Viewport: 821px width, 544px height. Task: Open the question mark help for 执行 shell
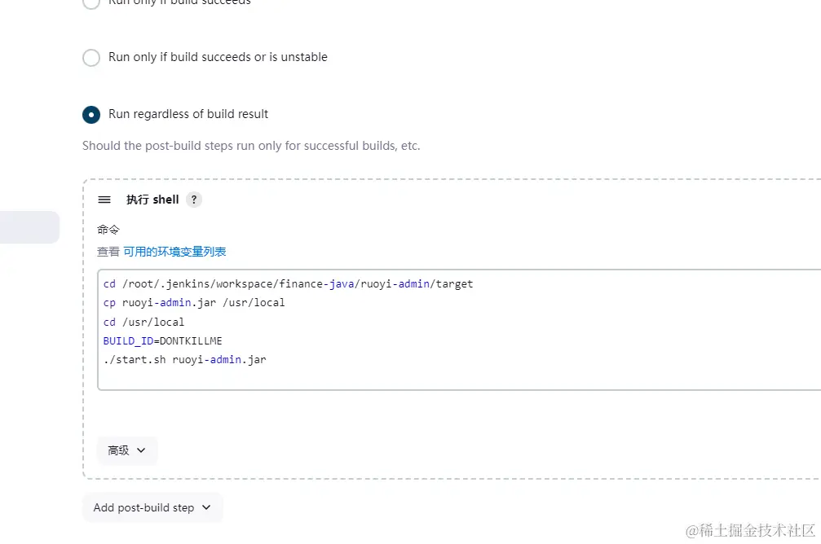pos(193,200)
